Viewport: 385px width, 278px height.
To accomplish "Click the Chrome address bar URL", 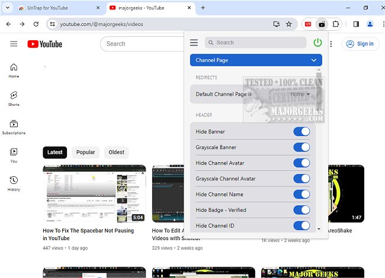I will (101, 24).
